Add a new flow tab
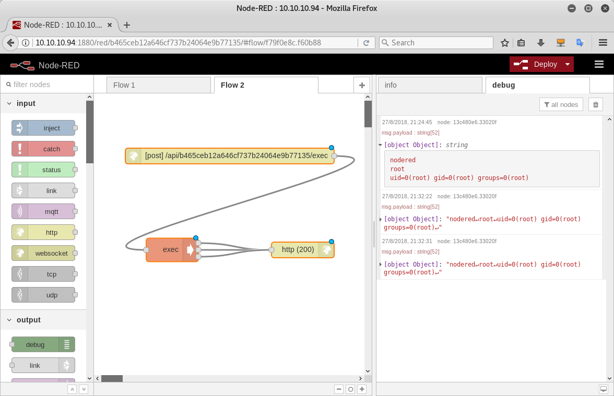614x396 pixels. pos(362,85)
